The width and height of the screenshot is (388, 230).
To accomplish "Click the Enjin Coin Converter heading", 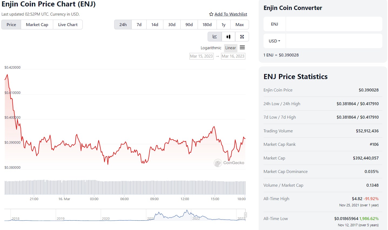I will click(x=293, y=8).
